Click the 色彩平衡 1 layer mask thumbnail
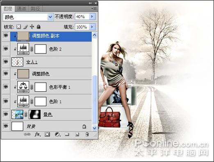Image resolution: width=214 pixels, height=162 pixels. (41, 87)
